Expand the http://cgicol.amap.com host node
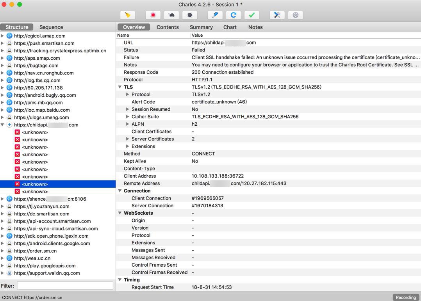 (x=2, y=36)
